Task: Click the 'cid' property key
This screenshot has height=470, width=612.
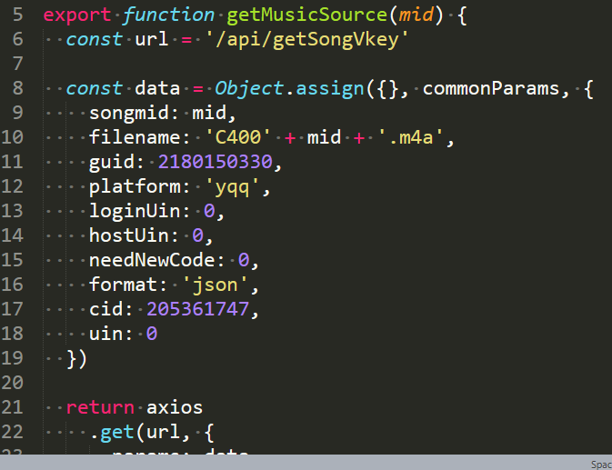Action: coord(105,309)
